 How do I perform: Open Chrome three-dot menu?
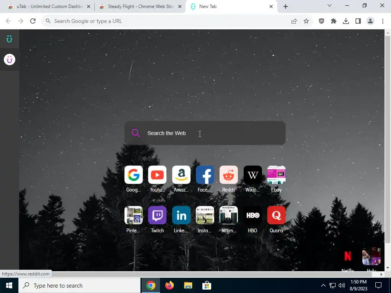click(383, 21)
